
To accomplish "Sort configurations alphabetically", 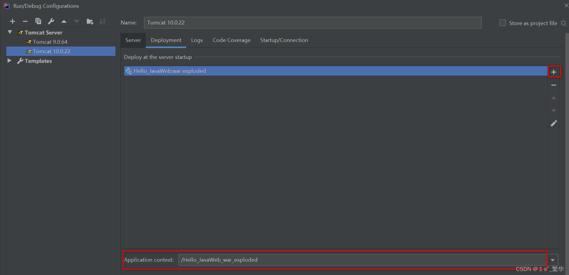I will pos(102,21).
